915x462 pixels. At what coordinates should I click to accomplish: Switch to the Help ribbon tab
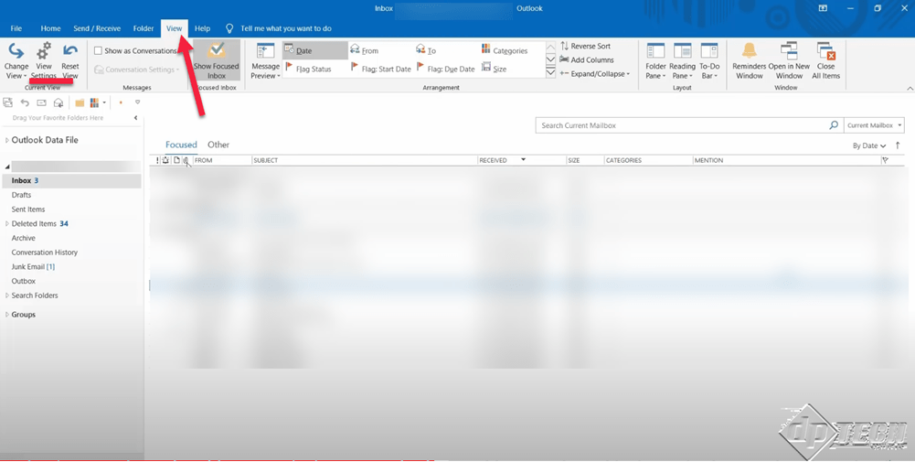coord(203,28)
